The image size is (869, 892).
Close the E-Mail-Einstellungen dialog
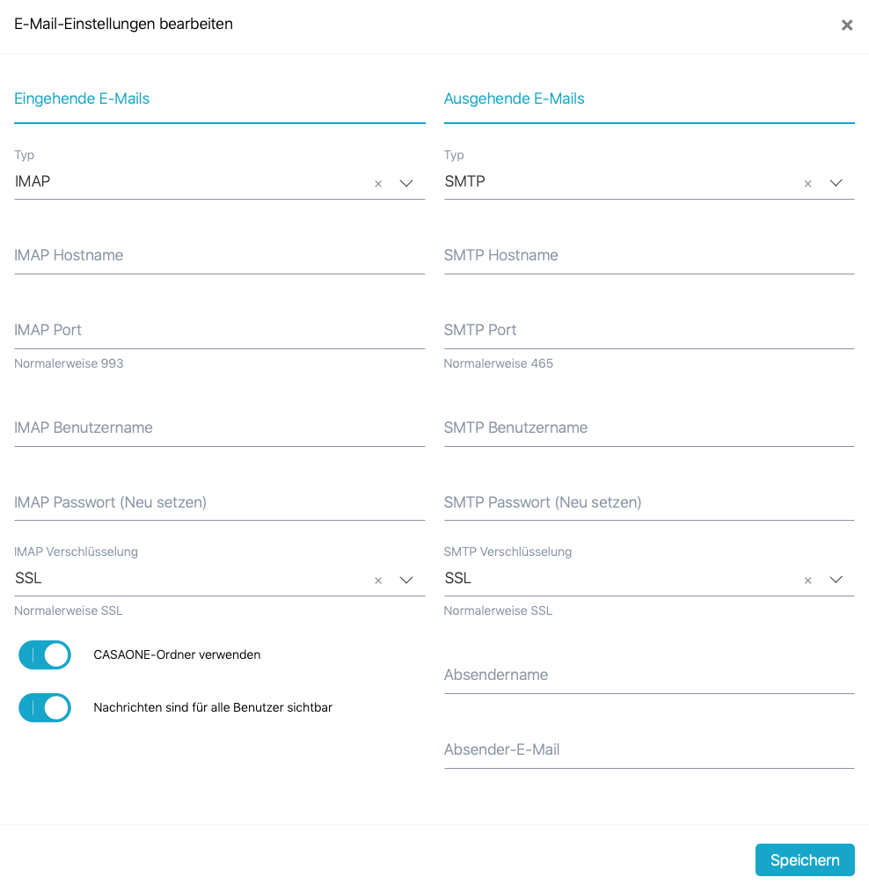[x=847, y=26]
